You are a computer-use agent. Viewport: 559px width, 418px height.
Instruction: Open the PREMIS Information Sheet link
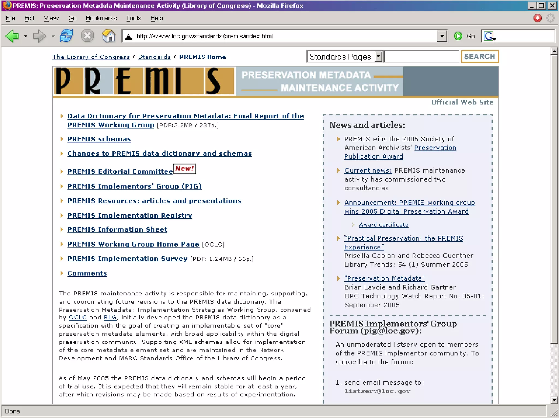tap(117, 229)
